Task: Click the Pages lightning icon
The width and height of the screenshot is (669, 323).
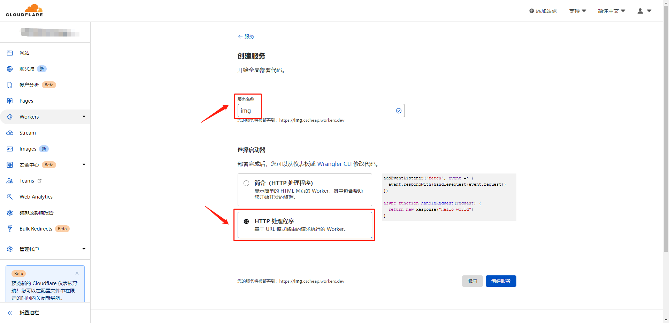Action: point(10,101)
